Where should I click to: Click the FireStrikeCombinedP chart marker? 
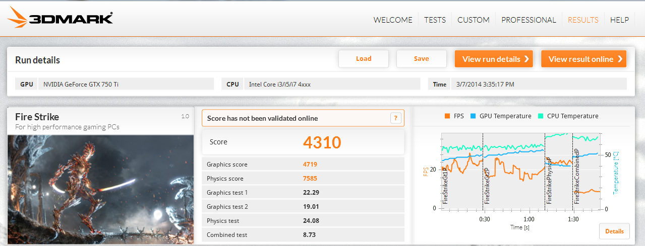pyautogui.click(x=576, y=175)
